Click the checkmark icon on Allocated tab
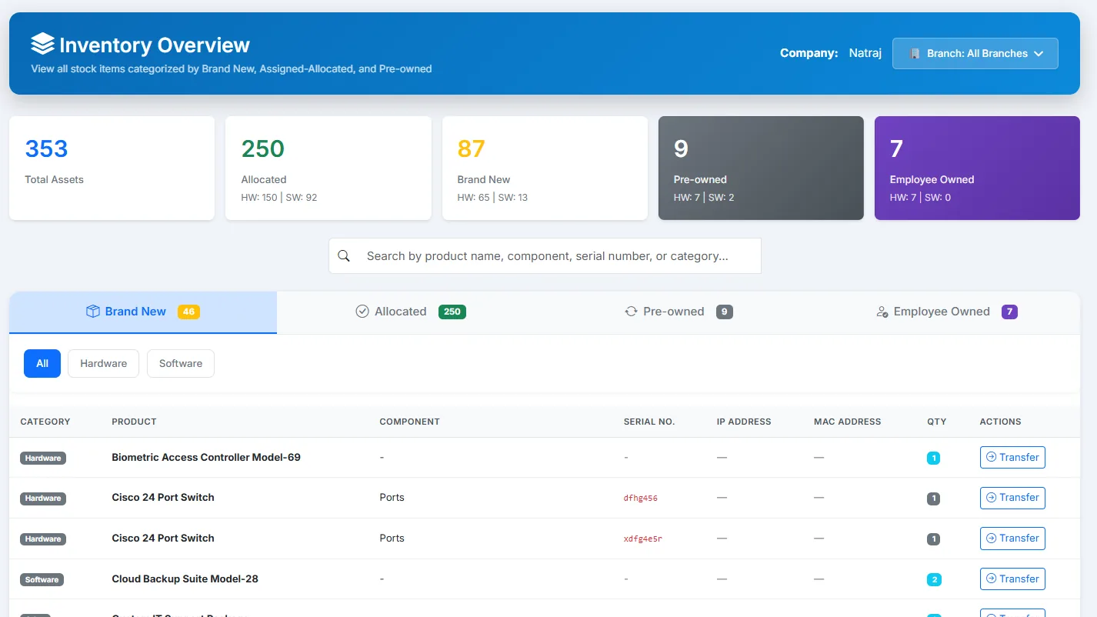Image resolution: width=1097 pixels, height=617 pixels. tap(362, 312)
